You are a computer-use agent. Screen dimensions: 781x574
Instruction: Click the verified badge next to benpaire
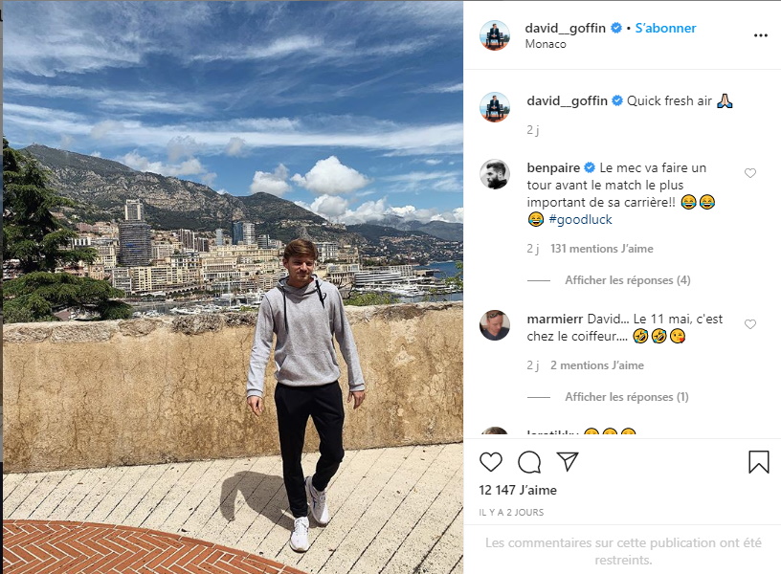point(590,167)
